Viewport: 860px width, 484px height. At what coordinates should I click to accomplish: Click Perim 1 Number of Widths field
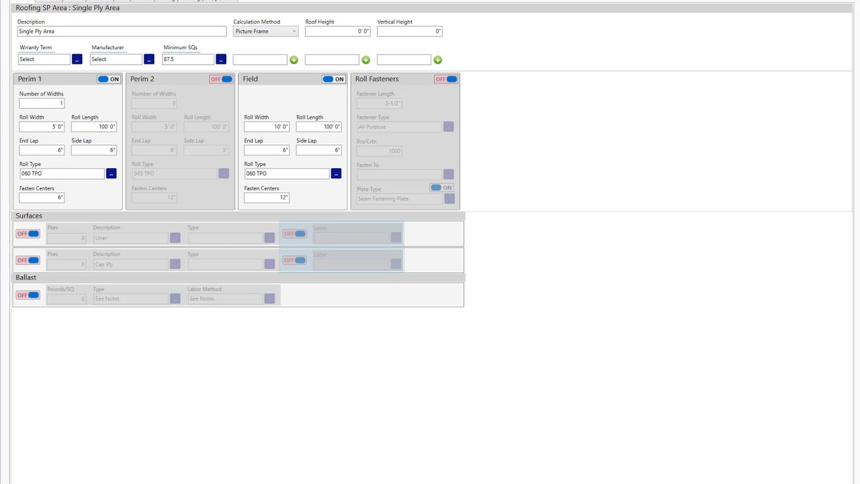(x=42, y=104)
